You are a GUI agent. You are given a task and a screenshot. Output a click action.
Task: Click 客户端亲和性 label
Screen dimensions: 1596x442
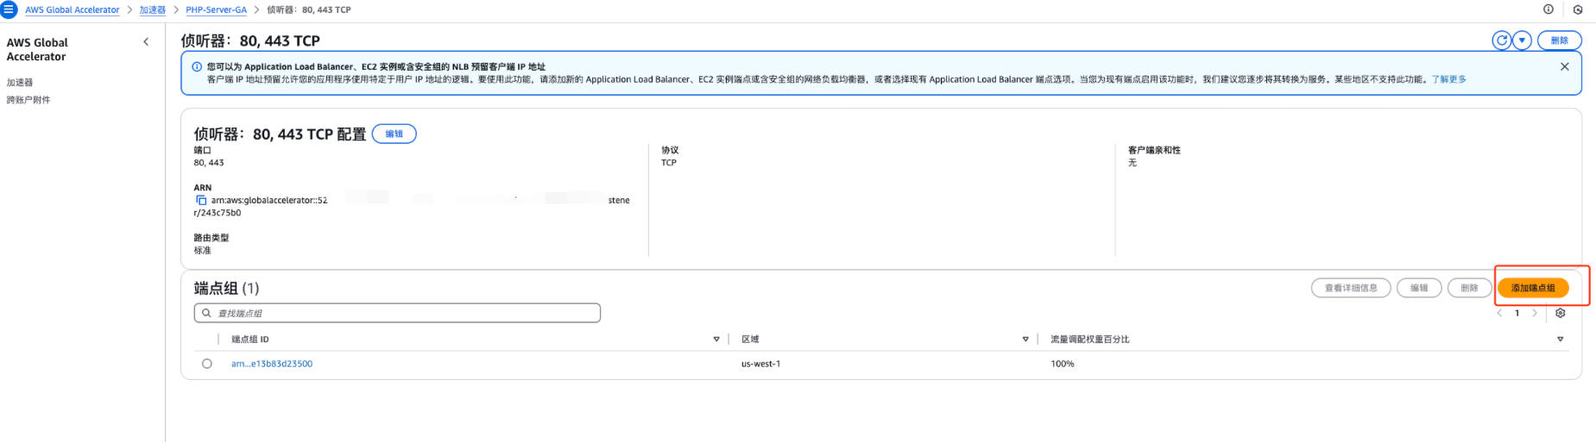tap(1154, 150)
